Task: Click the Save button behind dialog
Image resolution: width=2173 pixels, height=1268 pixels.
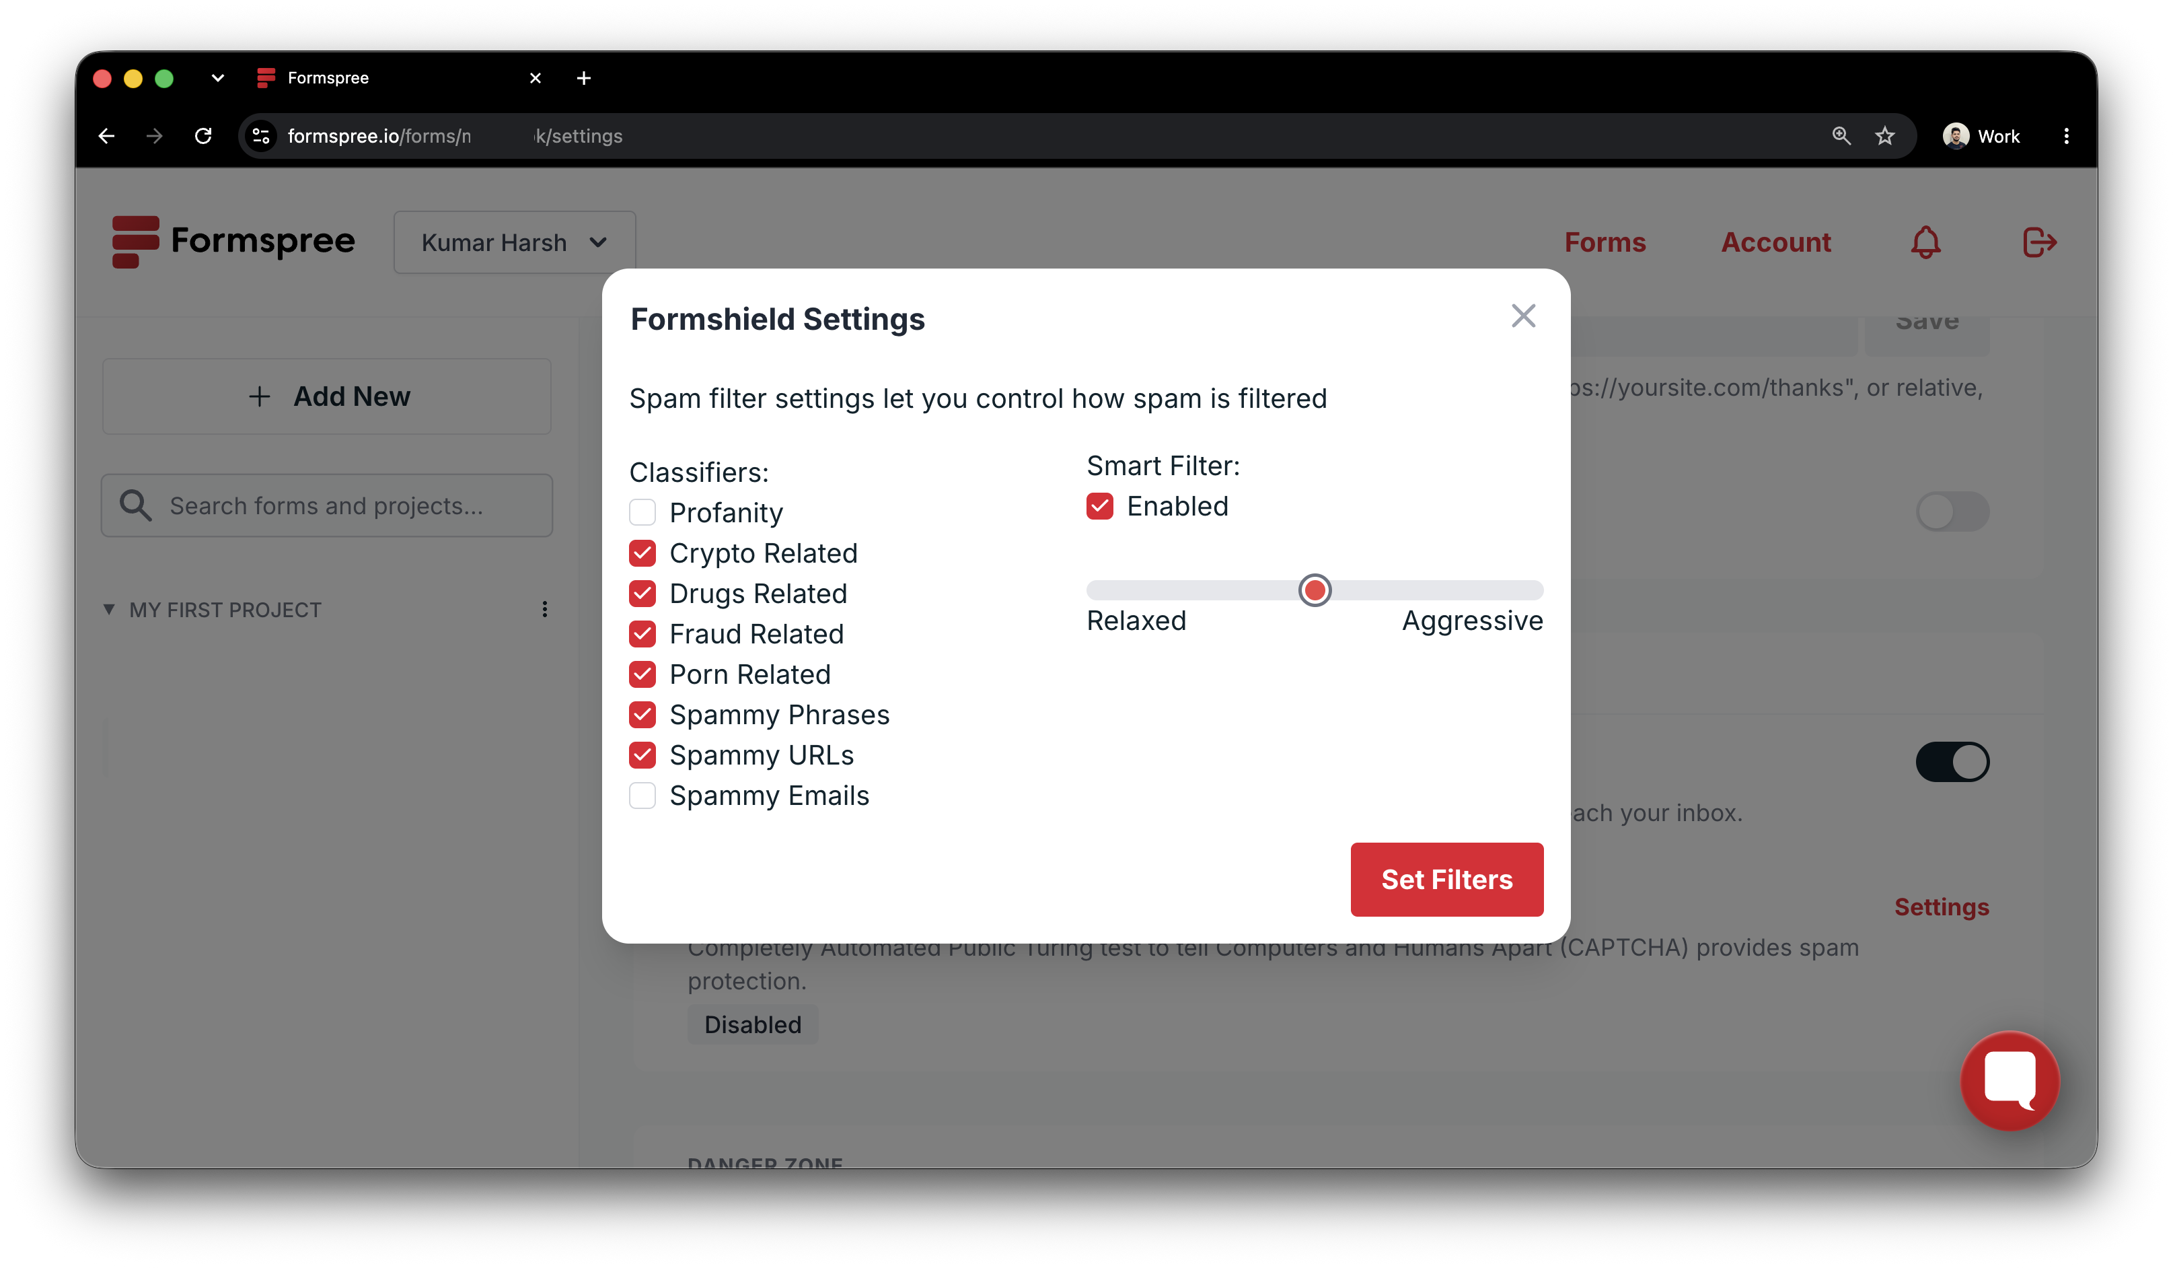Action: [x=1927, y=332]
